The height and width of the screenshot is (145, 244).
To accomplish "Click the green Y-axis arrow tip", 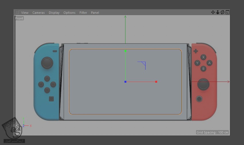I will (125, 17).
